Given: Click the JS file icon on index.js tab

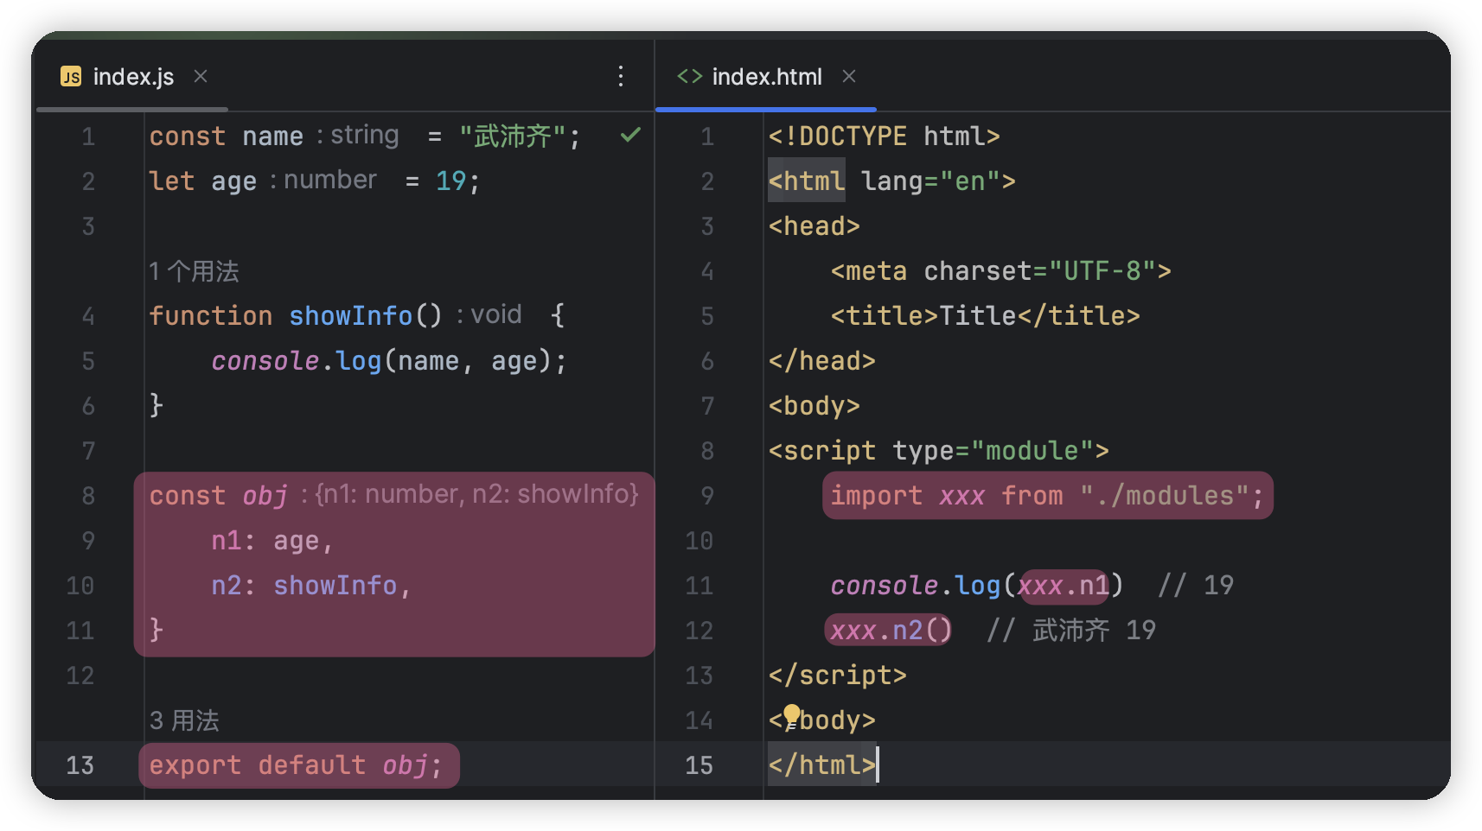Looking at the screenshot, I should point(71,77).
